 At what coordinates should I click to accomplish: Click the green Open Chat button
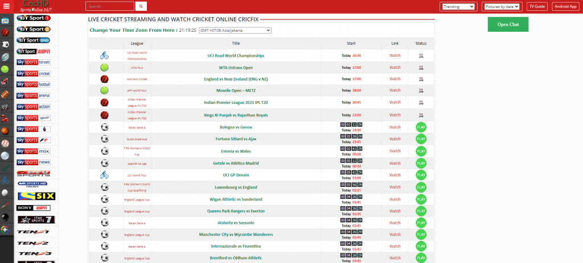tap(508, 24)
